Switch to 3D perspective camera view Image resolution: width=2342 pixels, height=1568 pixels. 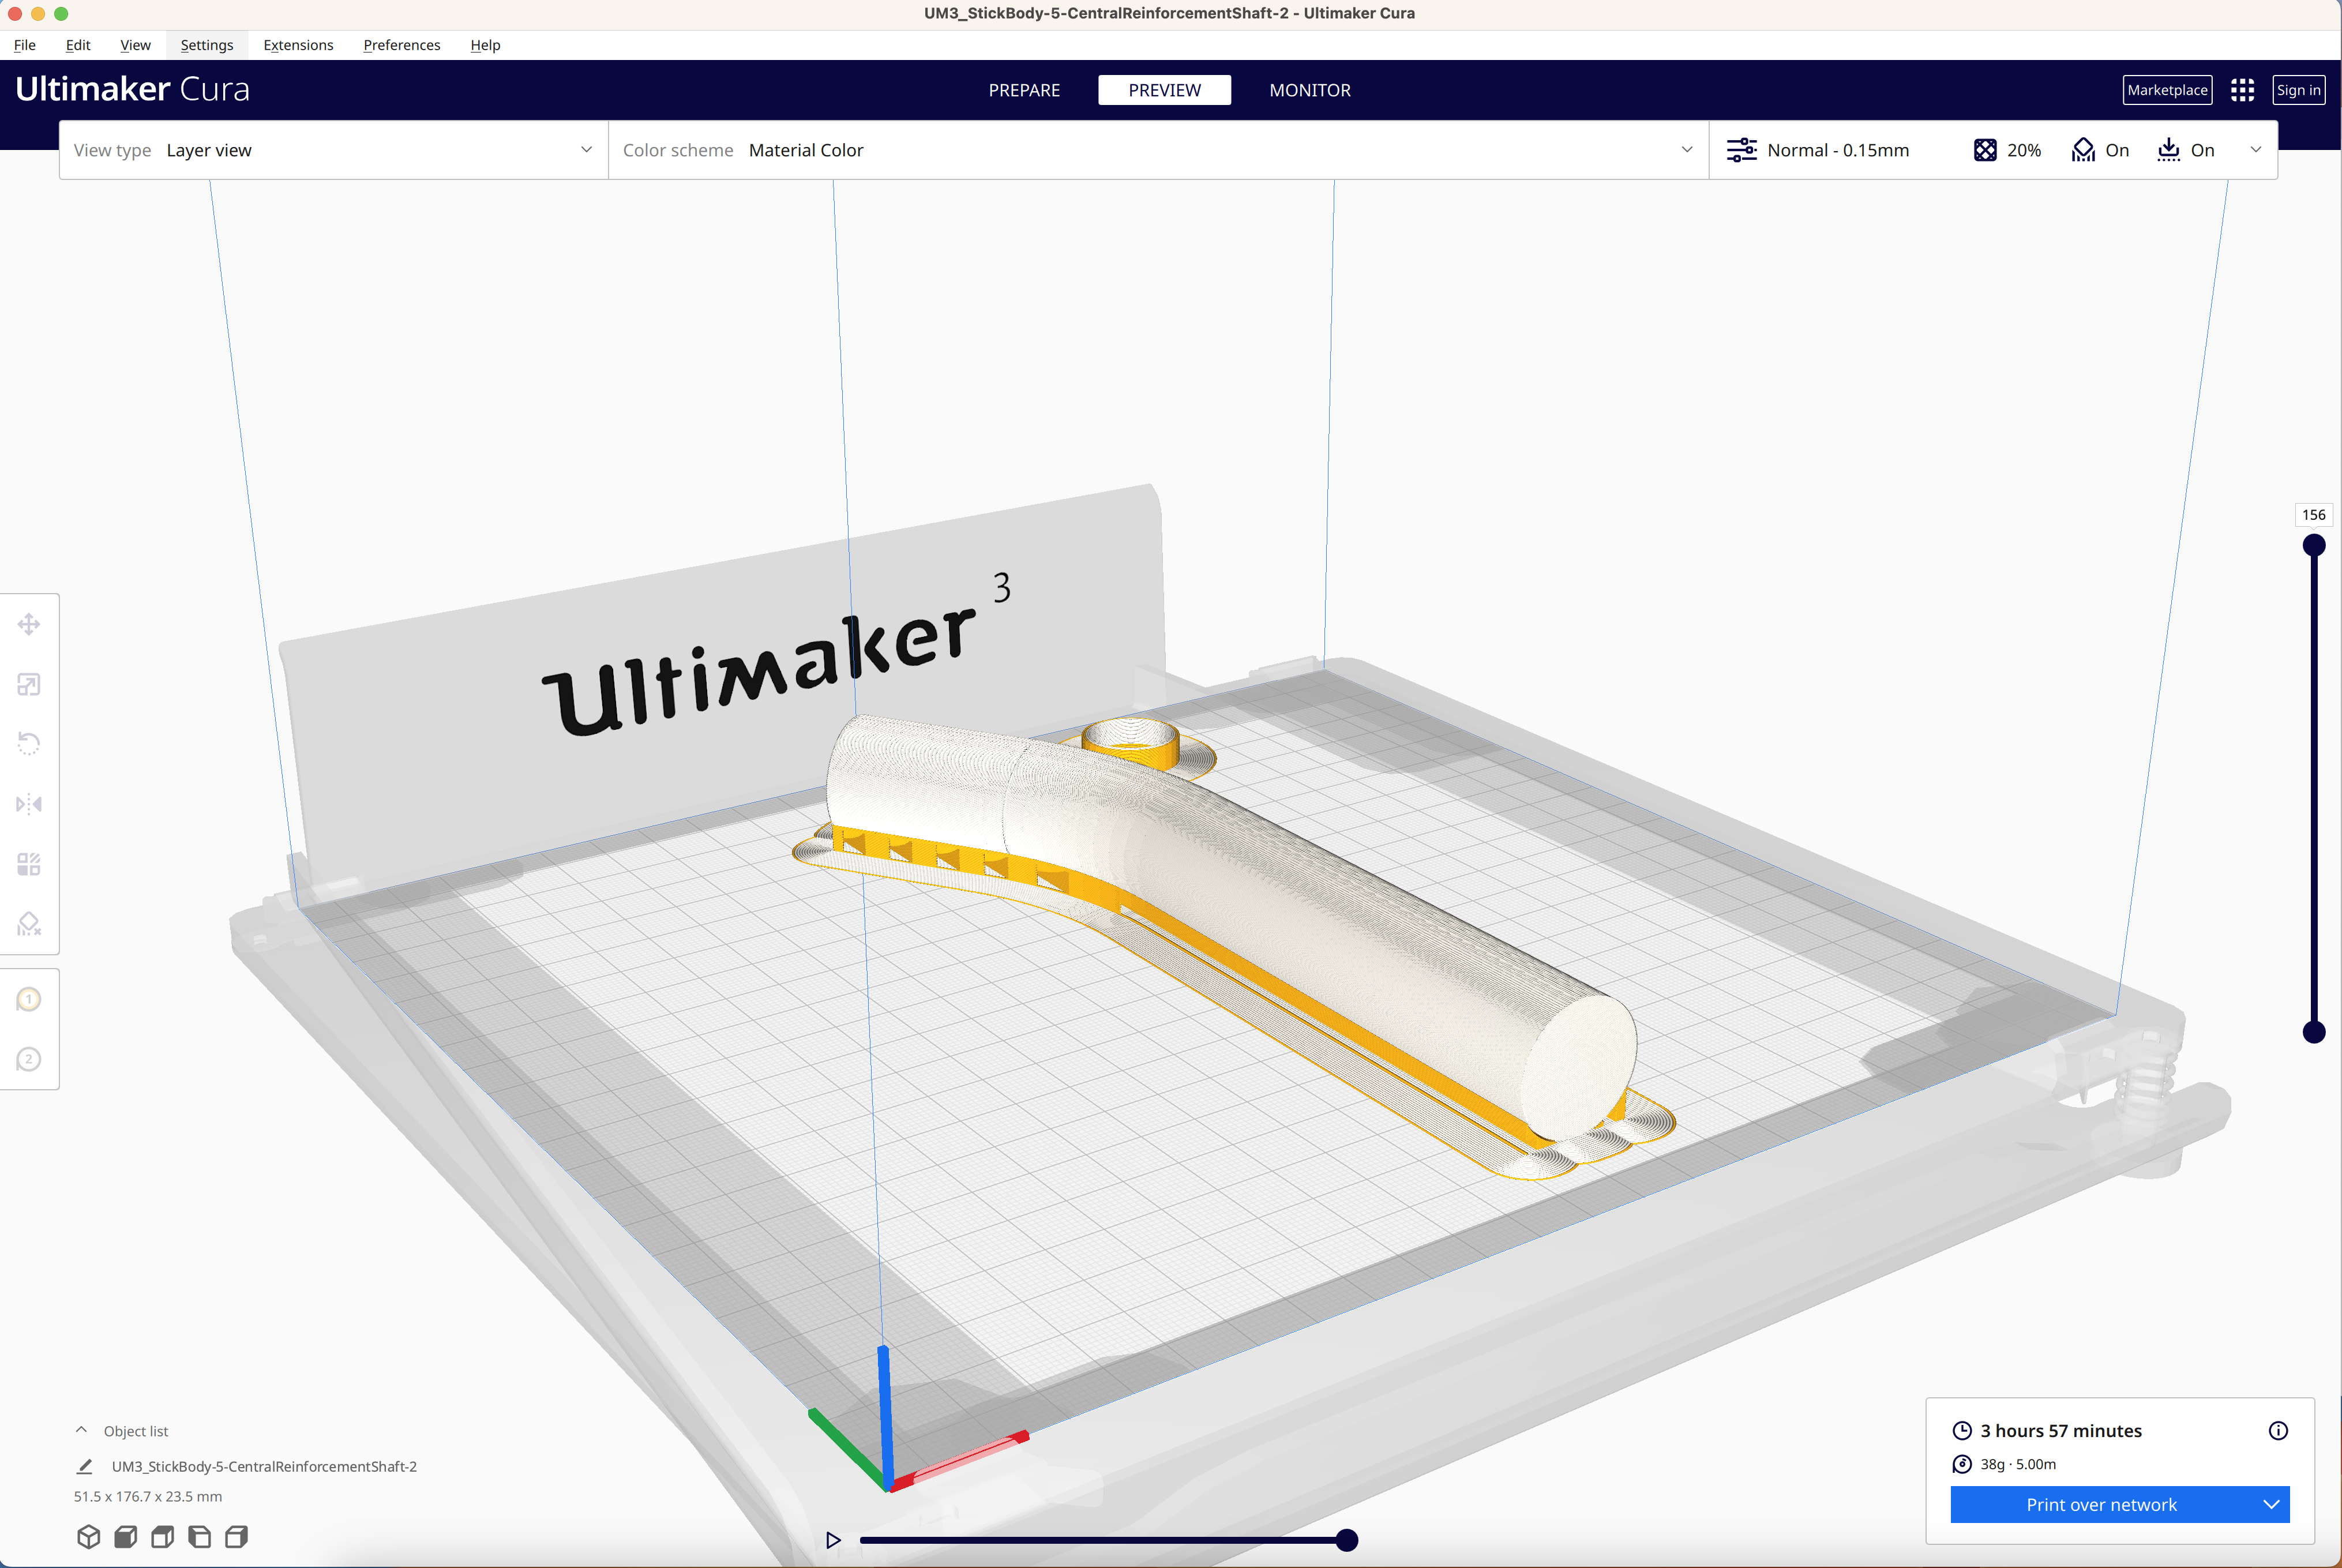(x=89, y=1536)
